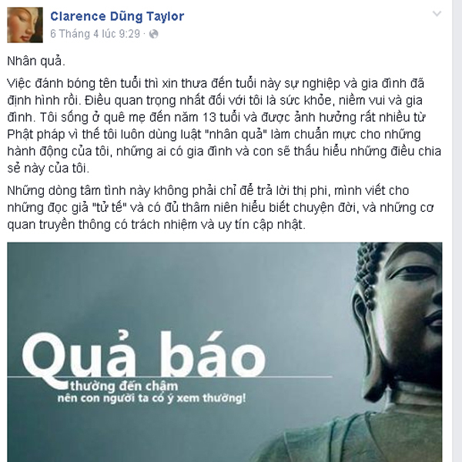This screenshot has height=462, width=462.
Task: Open the post options chevron menu
Action: coord(437,14)
